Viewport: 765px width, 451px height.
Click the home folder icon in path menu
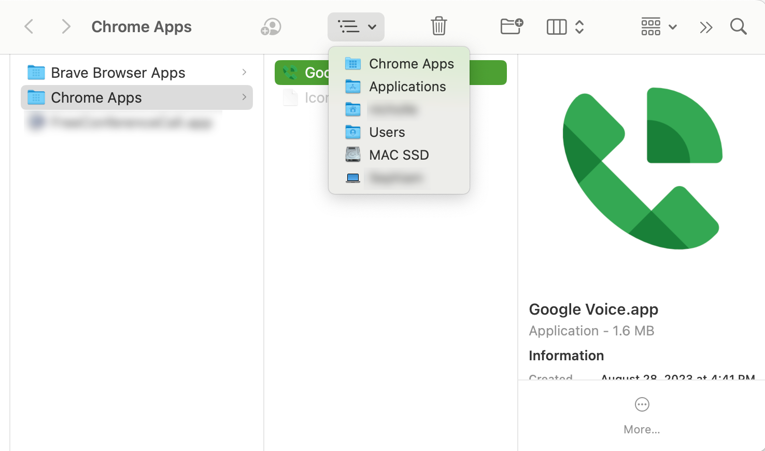coord(353,109)
